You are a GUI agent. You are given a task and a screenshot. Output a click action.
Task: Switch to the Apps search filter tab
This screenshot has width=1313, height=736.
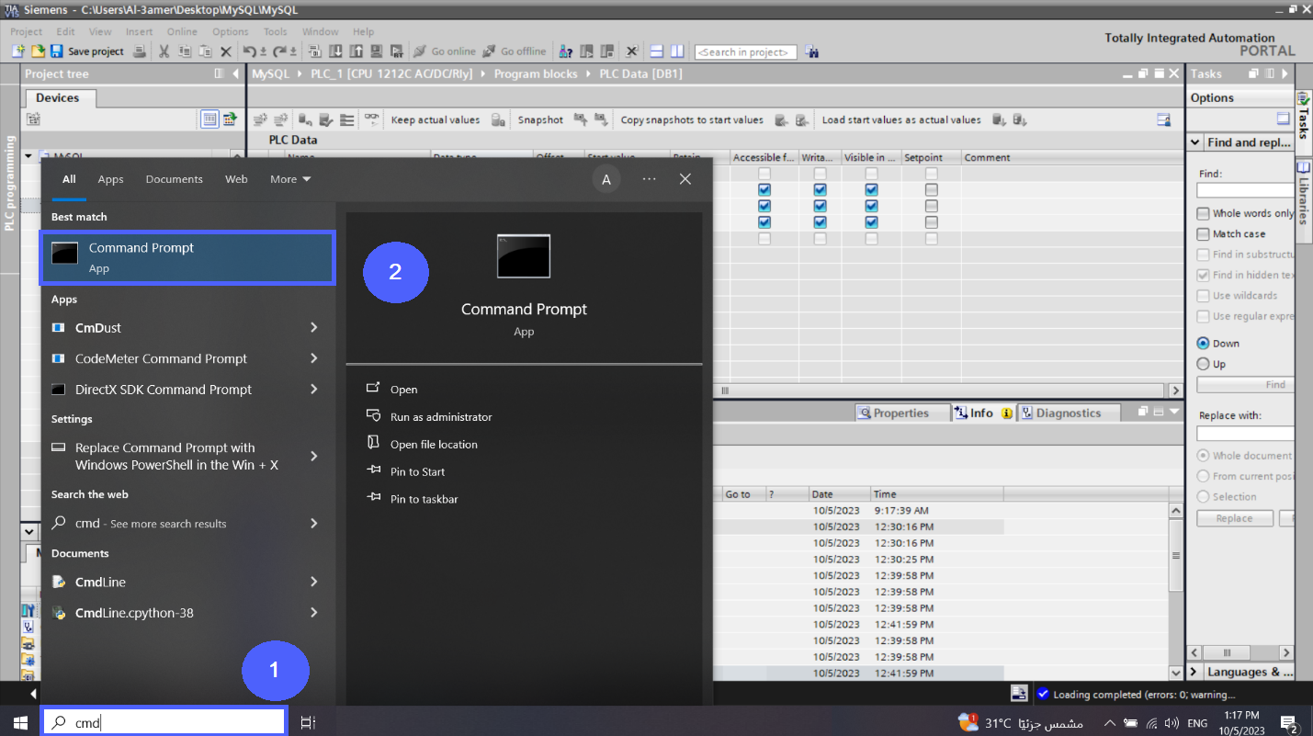click(111, 179)
